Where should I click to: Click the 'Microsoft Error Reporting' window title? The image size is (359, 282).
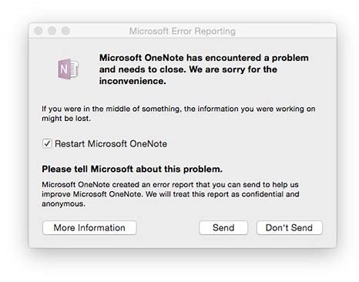click(183, 31)
